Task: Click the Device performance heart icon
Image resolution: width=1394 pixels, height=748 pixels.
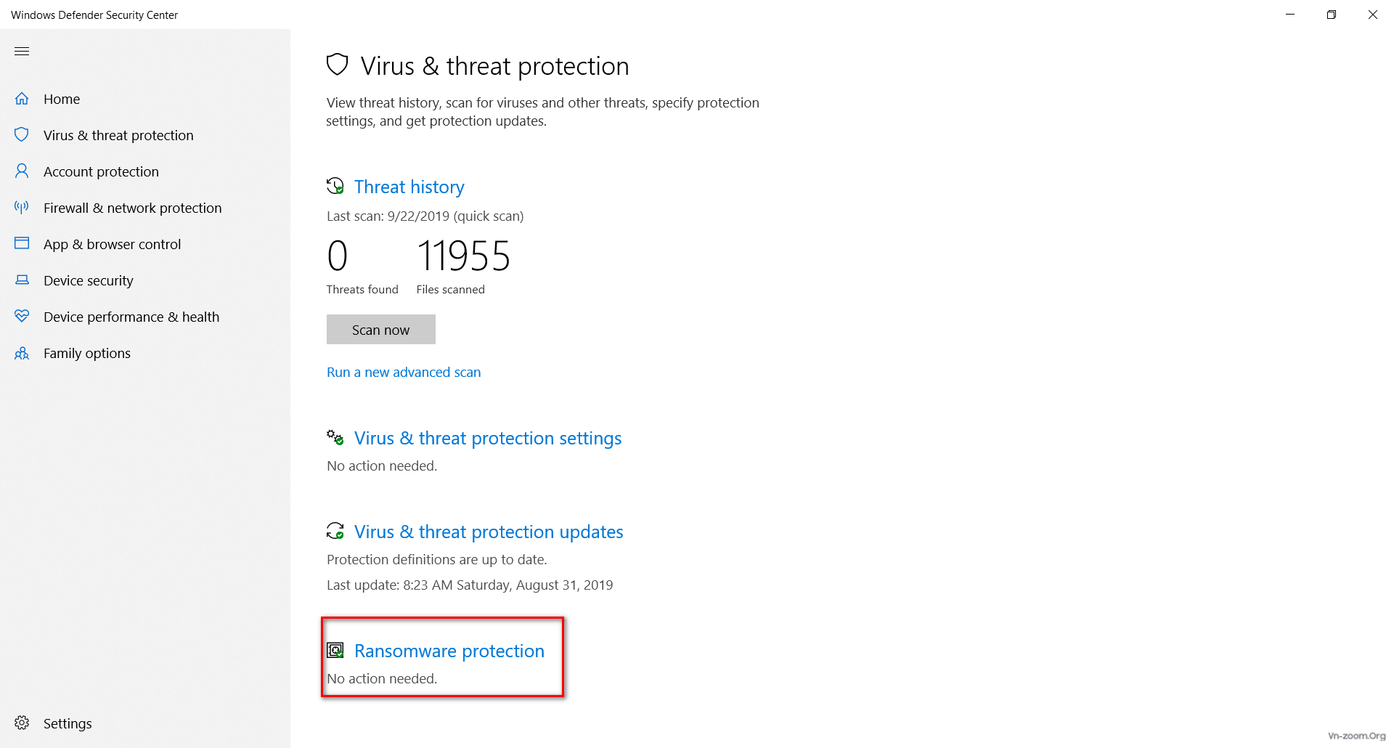Action: pyautogui.click(x=22, y=317)
